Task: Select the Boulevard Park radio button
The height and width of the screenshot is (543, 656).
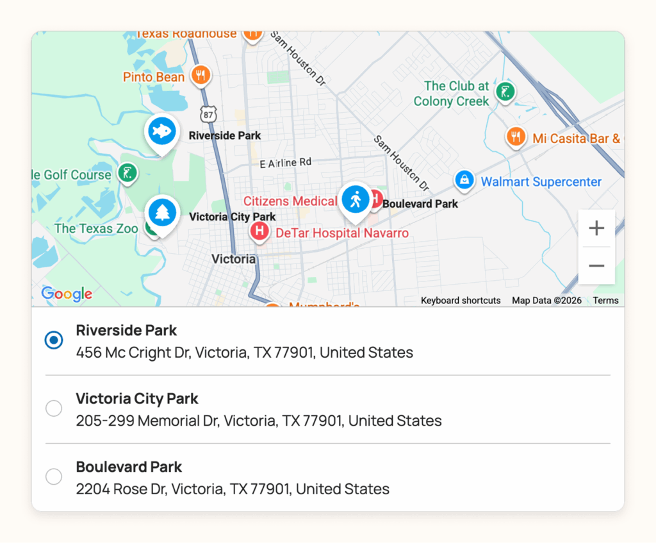Action: (x=54, y=476)
